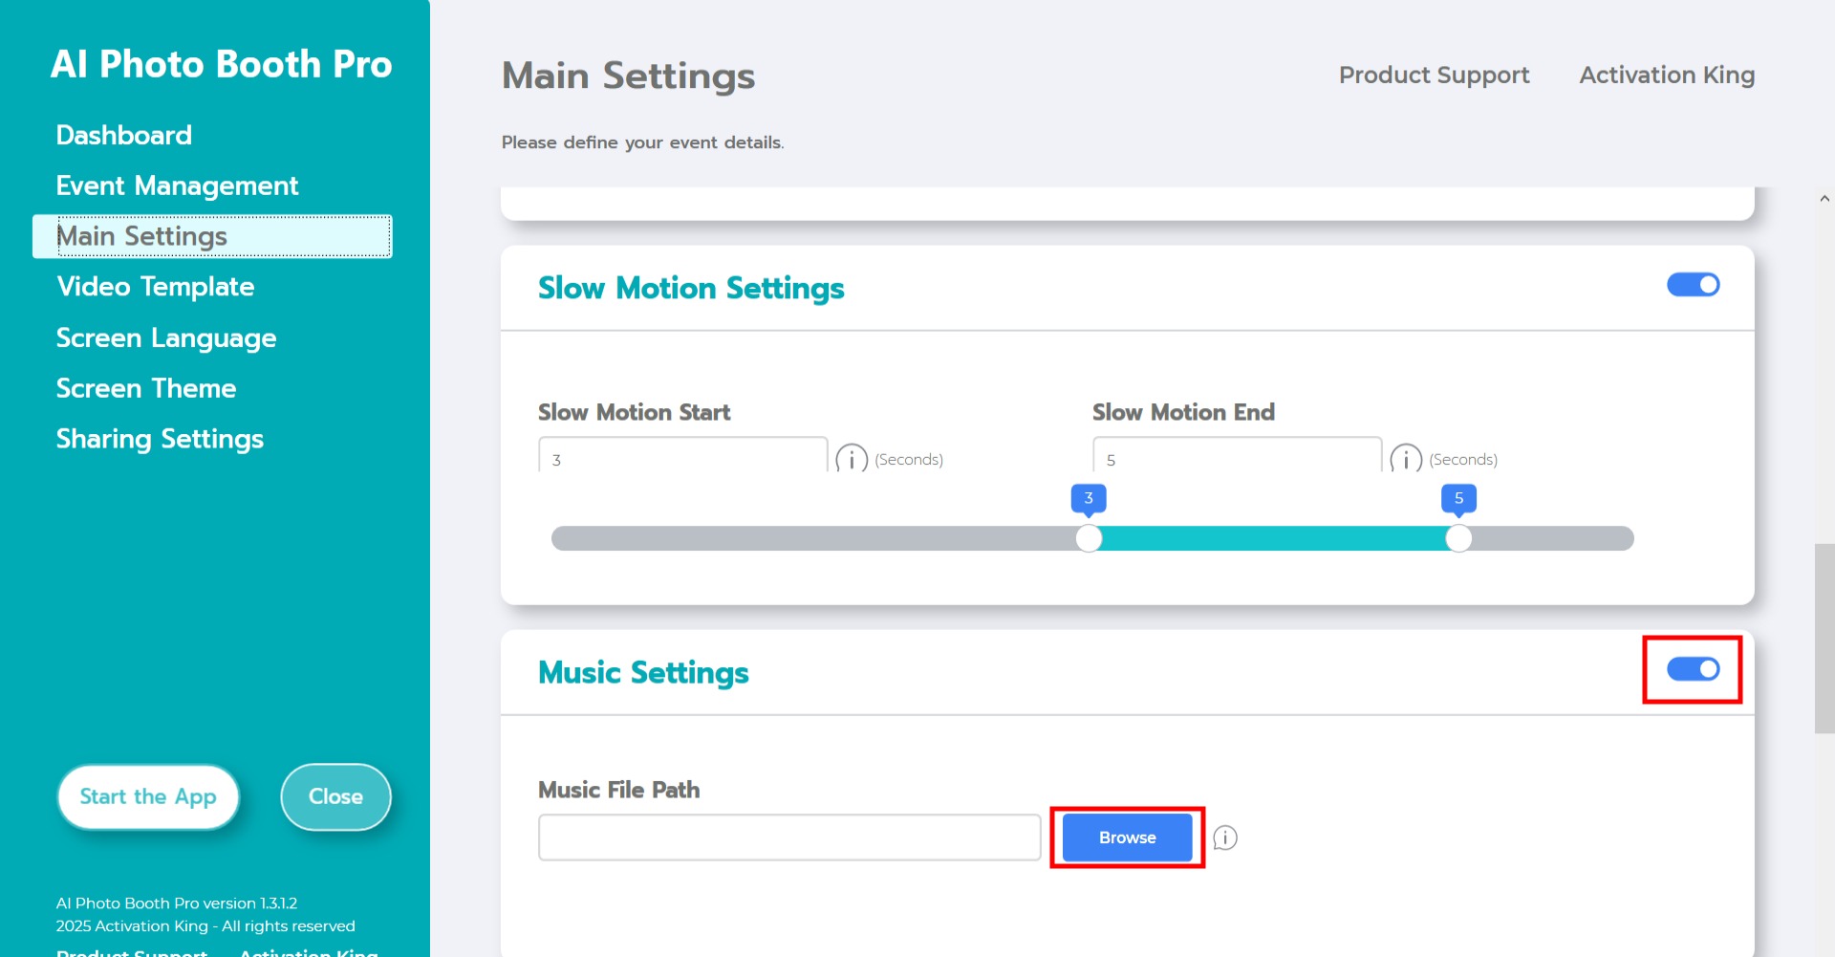Disable the Music Settings switch

point(1693,669)
